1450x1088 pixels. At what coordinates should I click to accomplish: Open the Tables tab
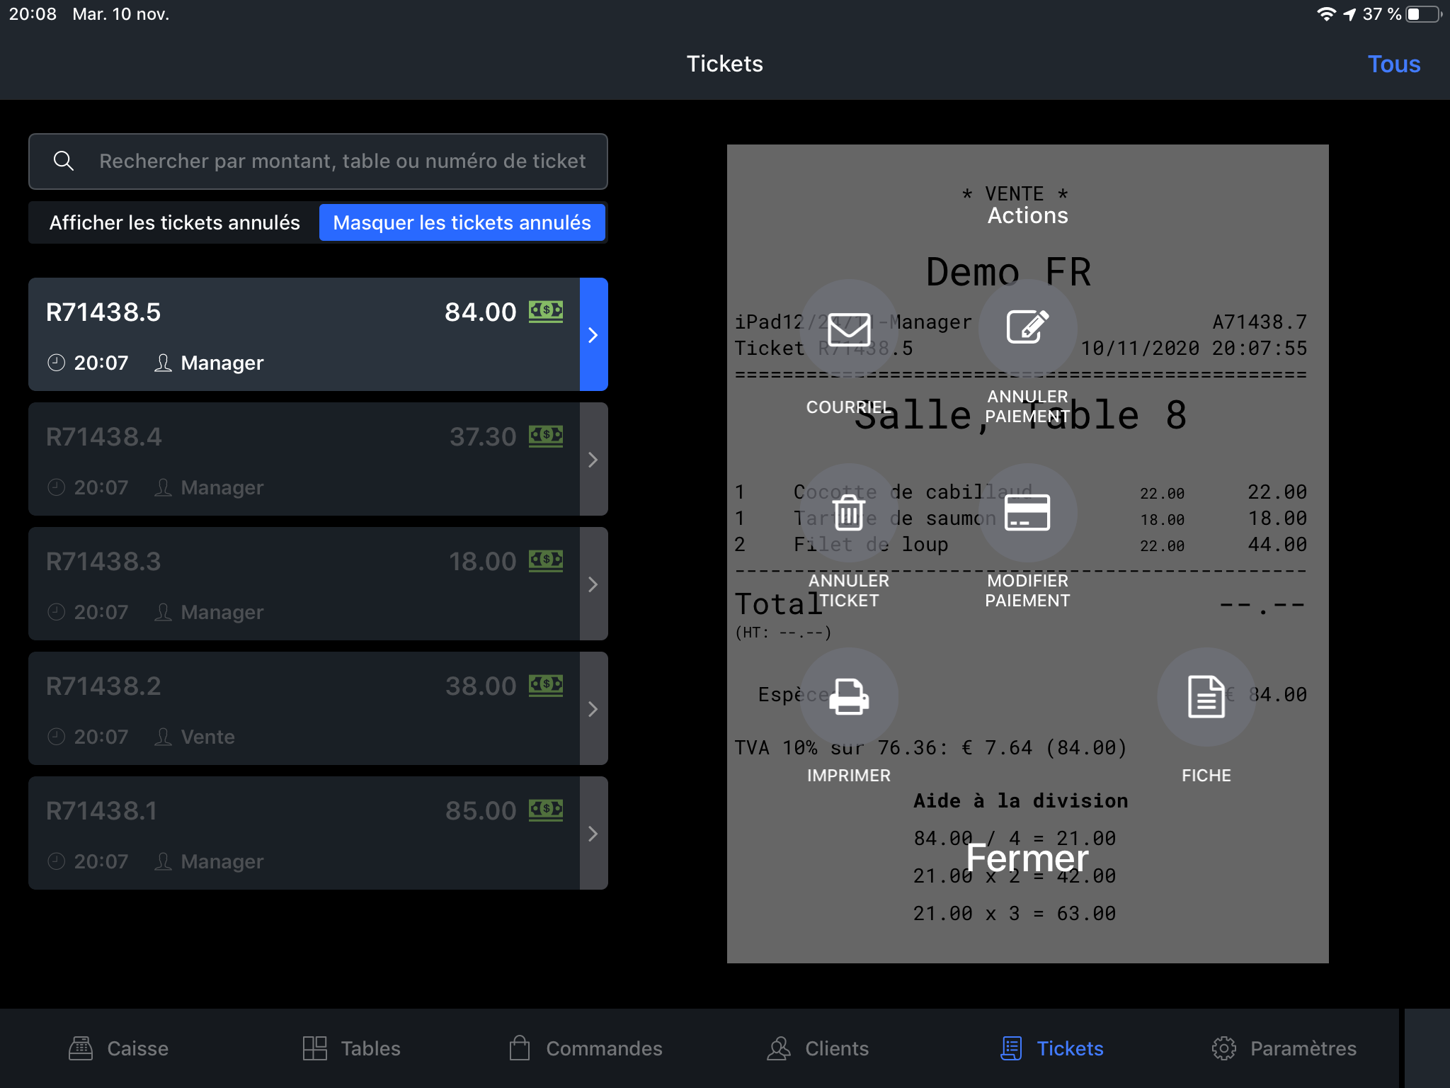[351, 1048]
